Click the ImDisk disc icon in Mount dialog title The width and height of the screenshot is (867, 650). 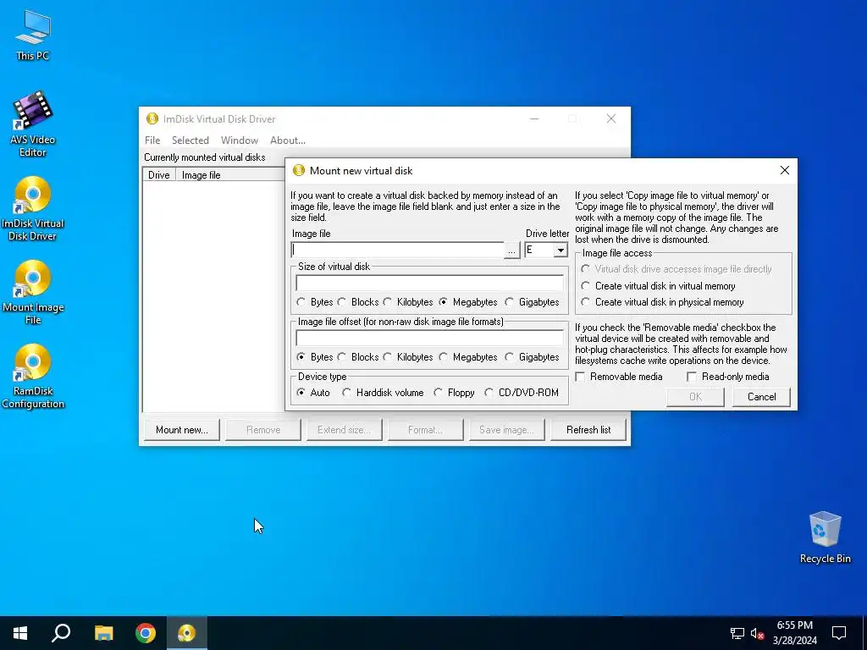[x=299, y=170]
